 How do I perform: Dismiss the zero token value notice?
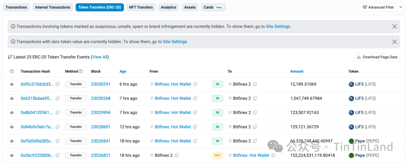(395, 42)
